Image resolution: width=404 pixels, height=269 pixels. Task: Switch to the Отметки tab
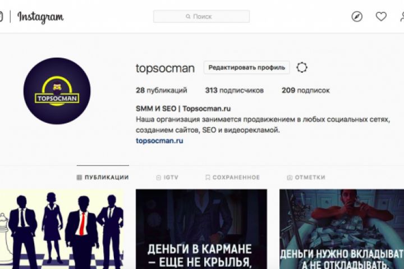point(306,177)
